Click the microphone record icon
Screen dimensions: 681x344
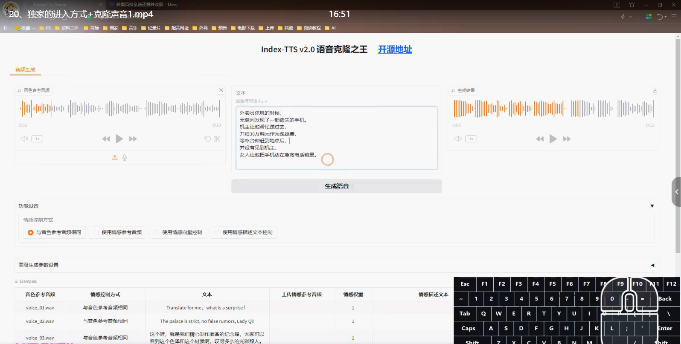[125, 158]
